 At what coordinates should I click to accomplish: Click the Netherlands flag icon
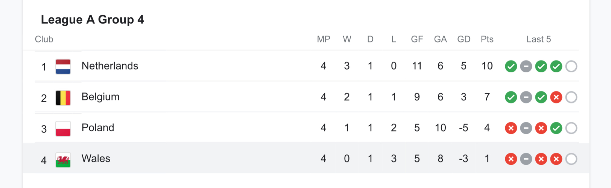(x=63, y=67)
